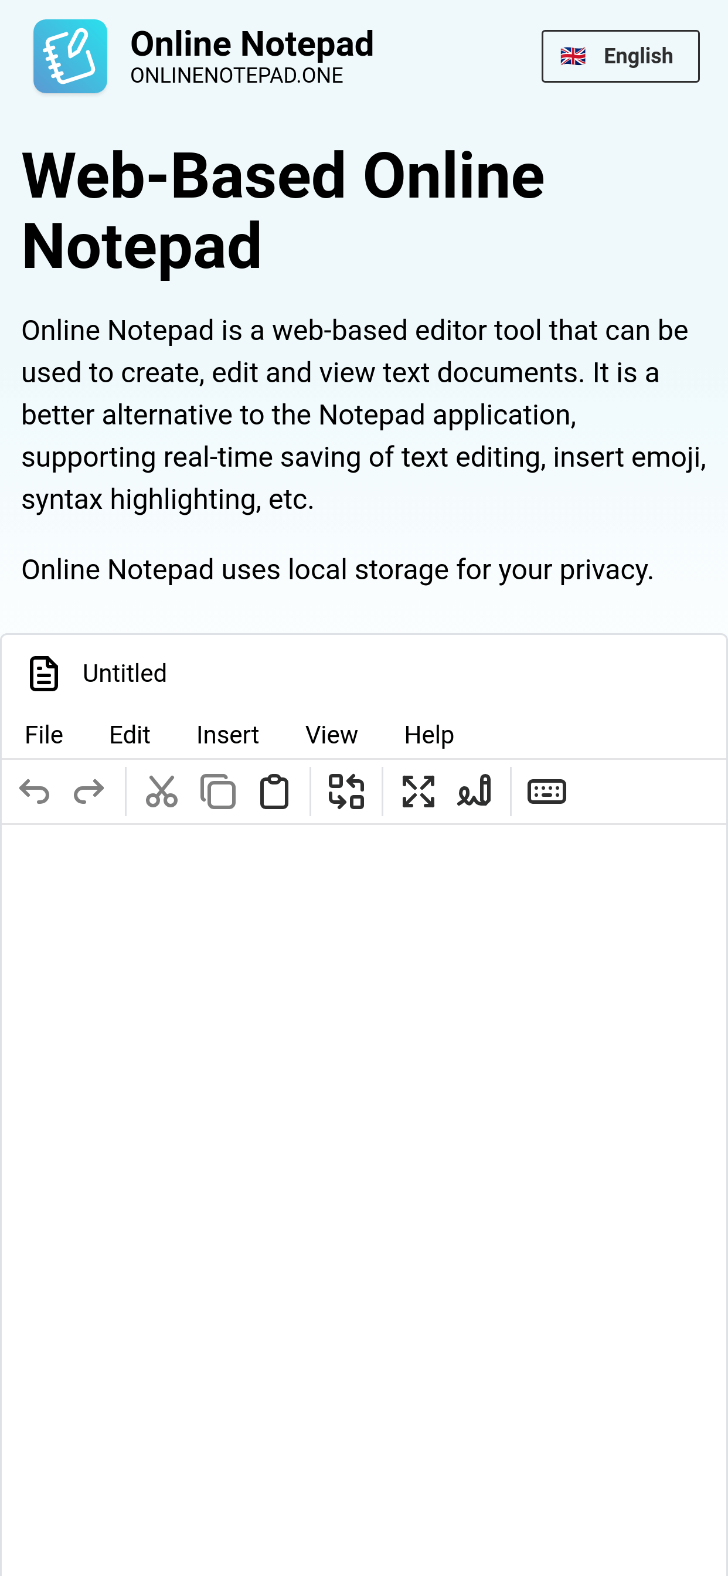Click the Untitled document title
Viewport: 728px width, 1576px height.
(x=125, y=673)
